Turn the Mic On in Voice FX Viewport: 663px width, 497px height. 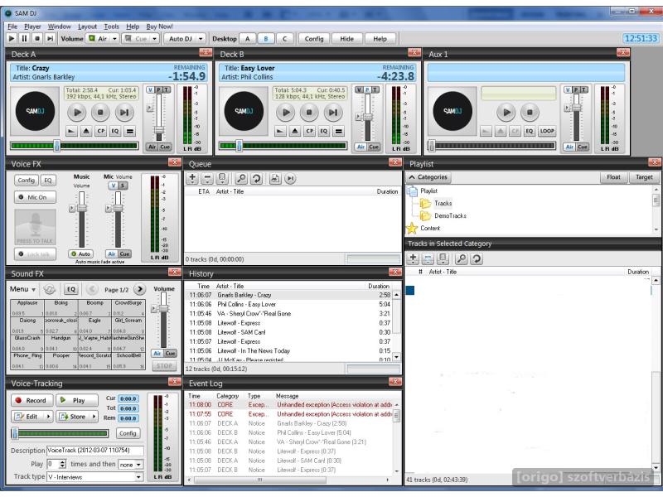tap(35, 197)
